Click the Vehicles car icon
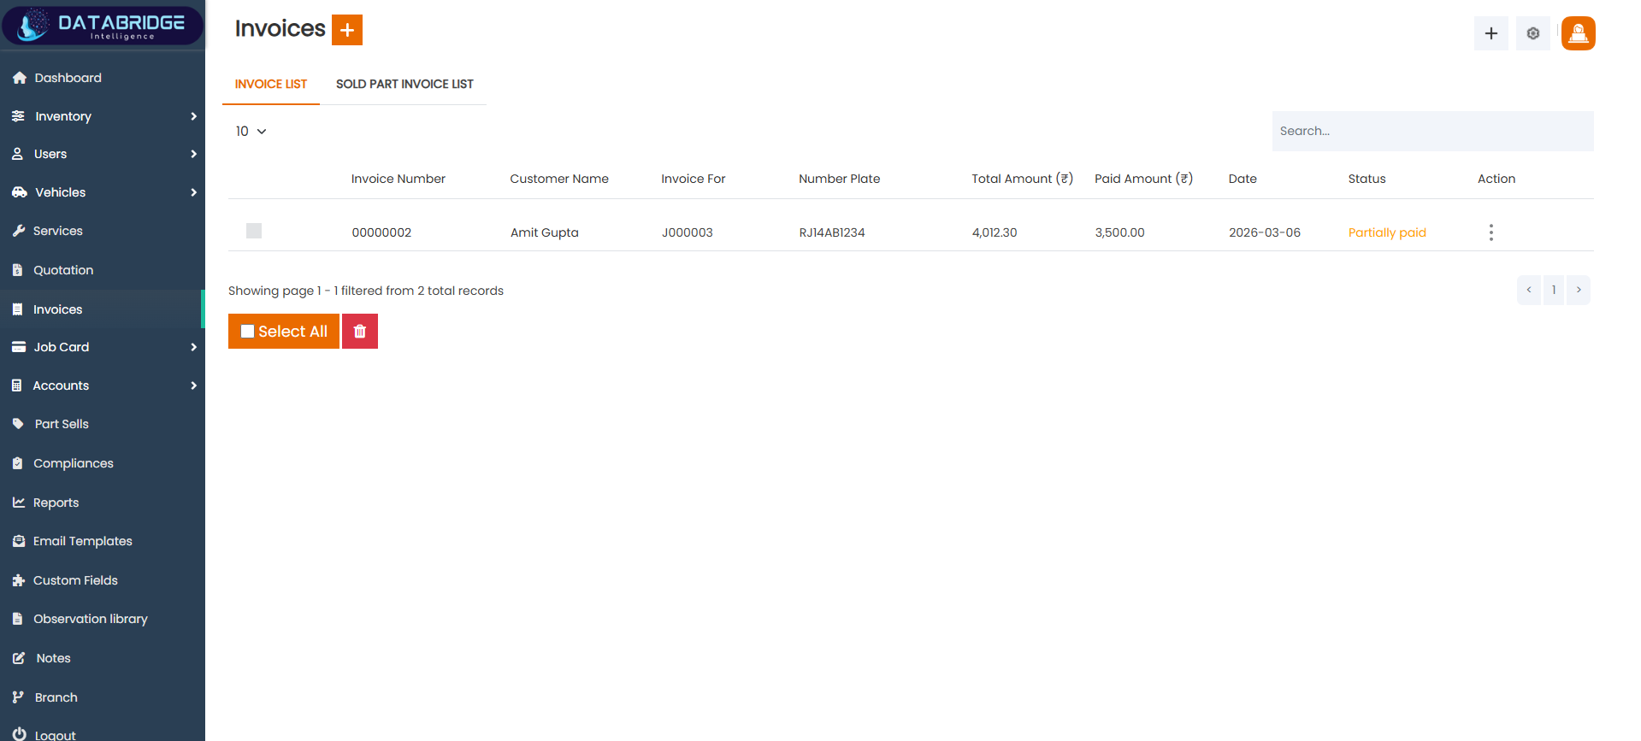 (x=20, y=192)
